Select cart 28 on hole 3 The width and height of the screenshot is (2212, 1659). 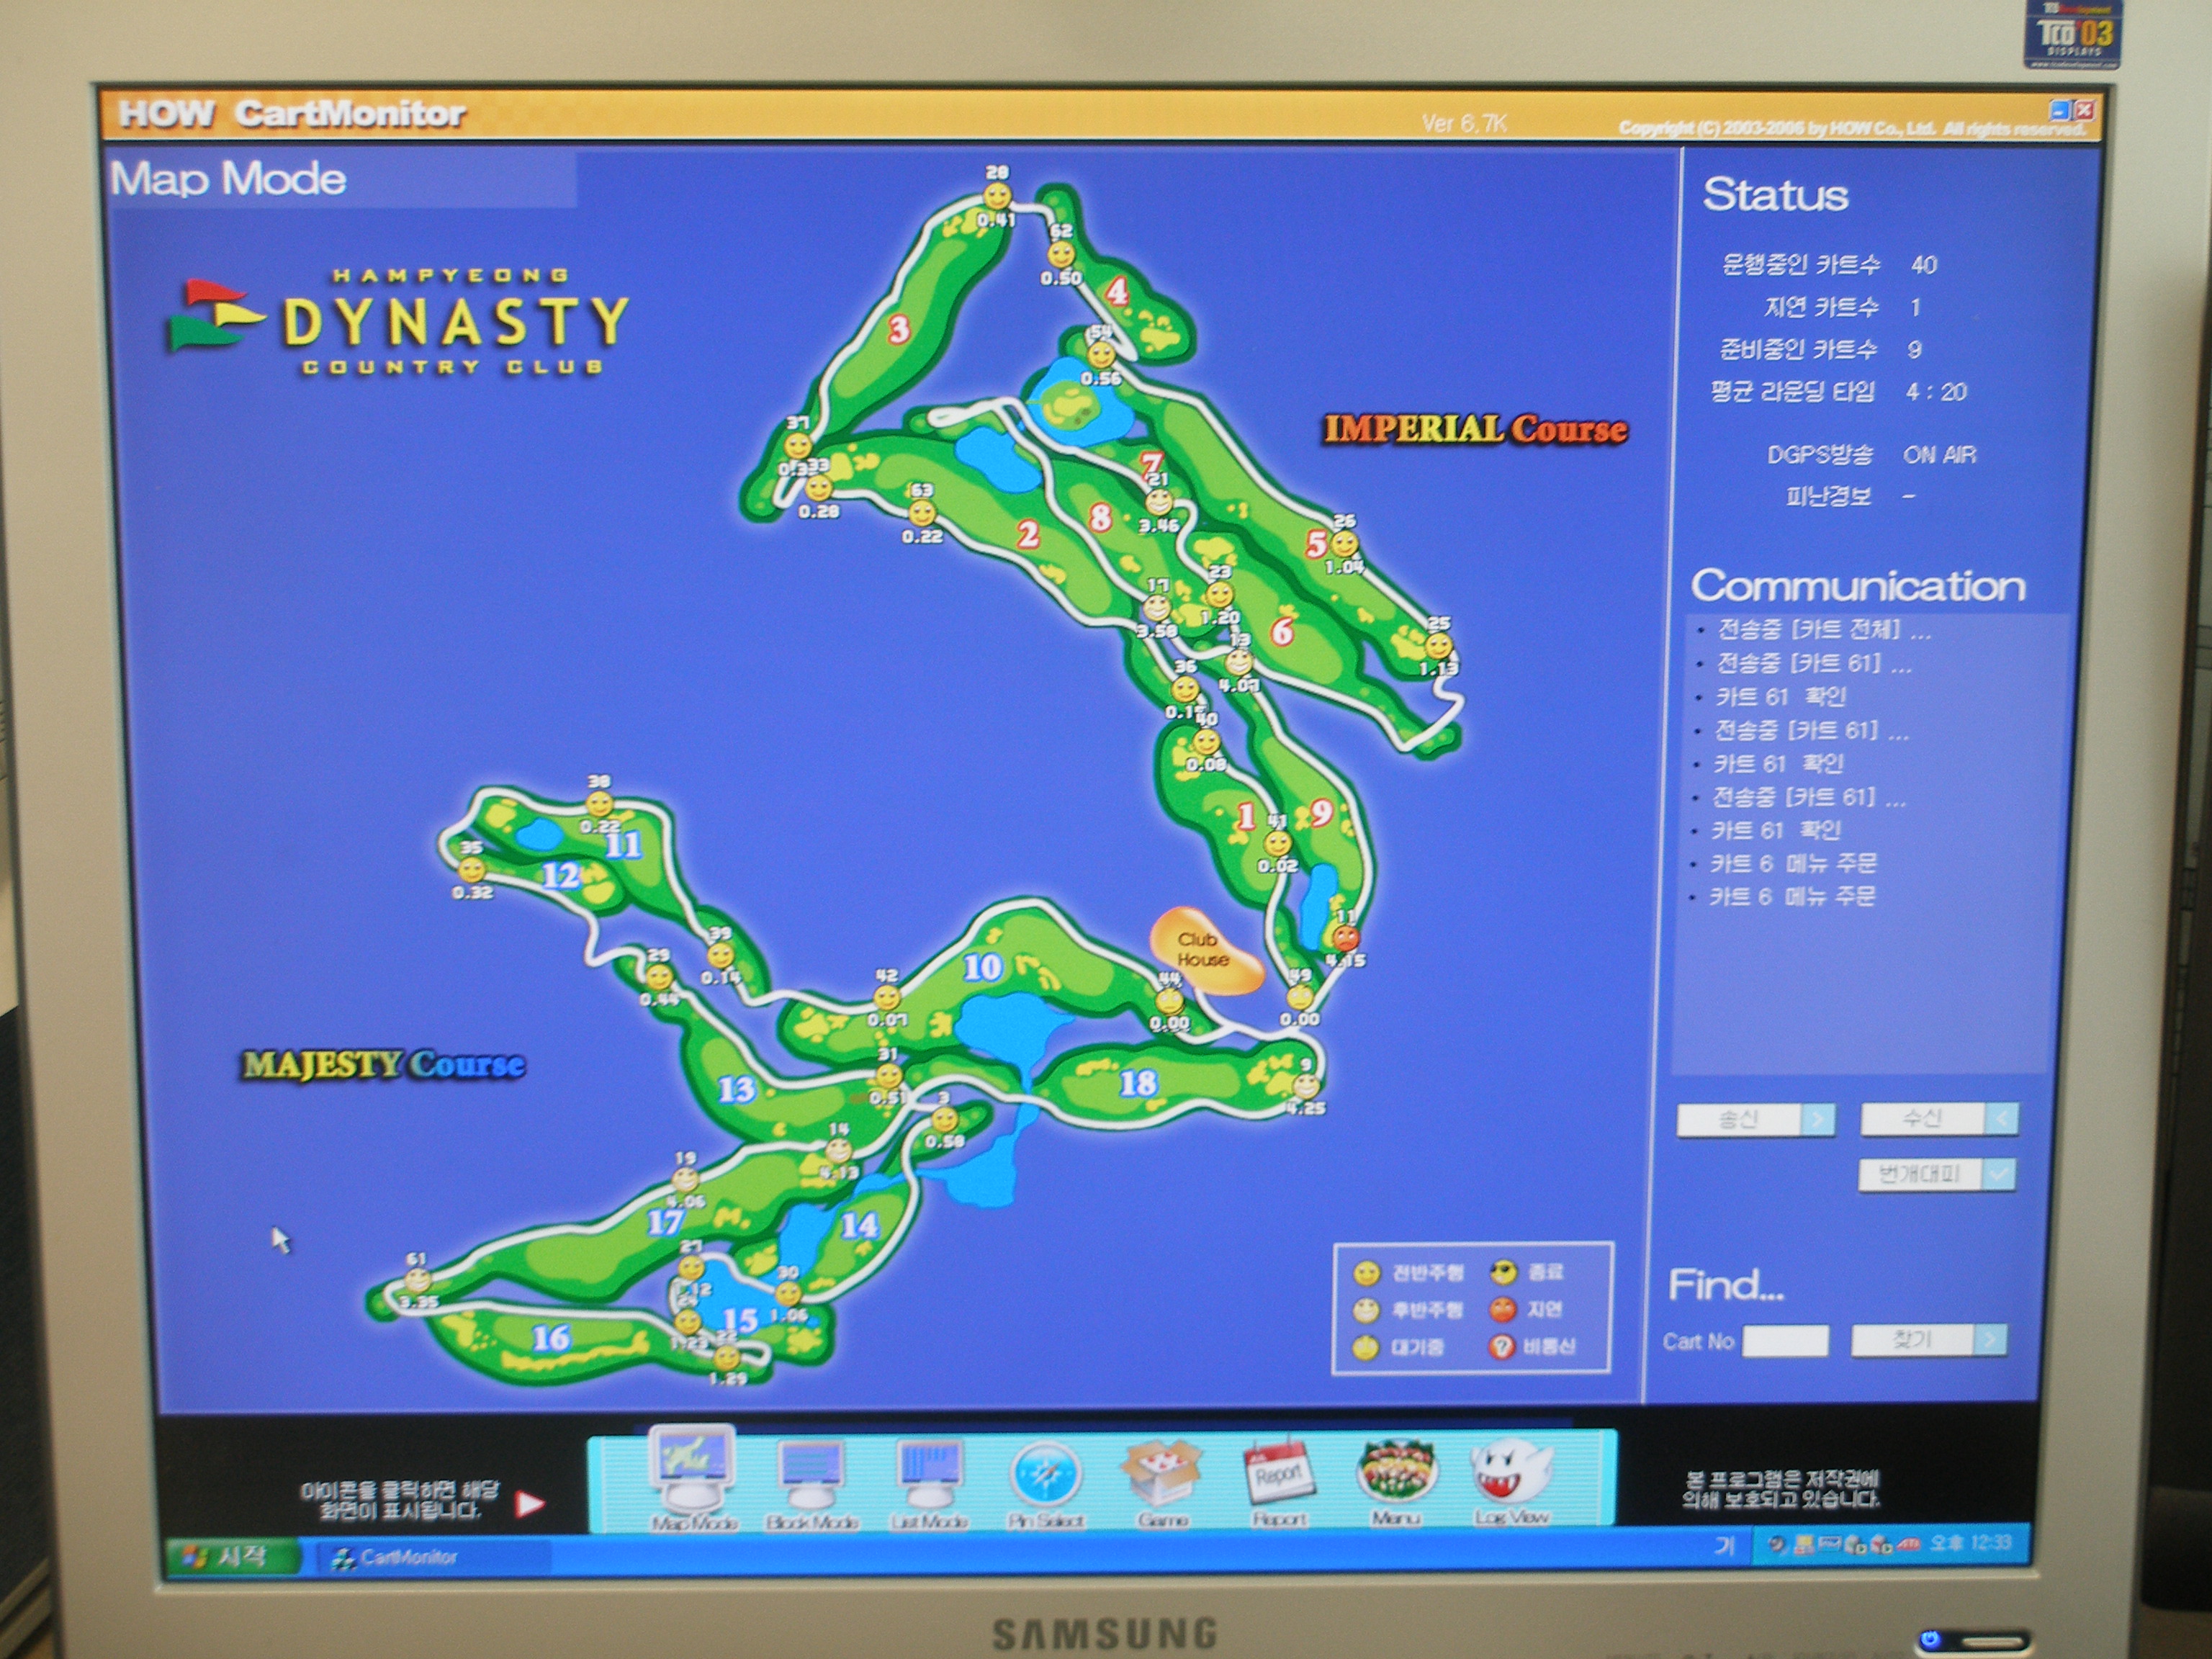[x=997, y=196]
